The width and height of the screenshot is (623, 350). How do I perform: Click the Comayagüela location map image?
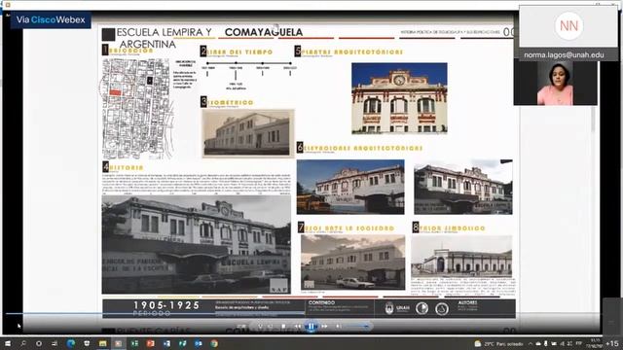pyautogui.click(x=137, y=109)
